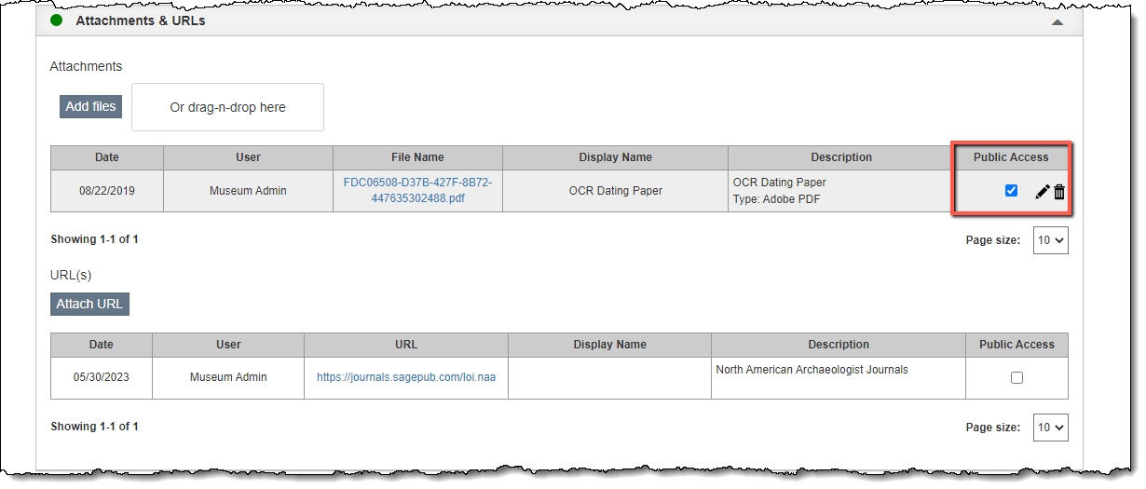Enable Public Access for the sagepub URL

click(x=1016, y=377)
